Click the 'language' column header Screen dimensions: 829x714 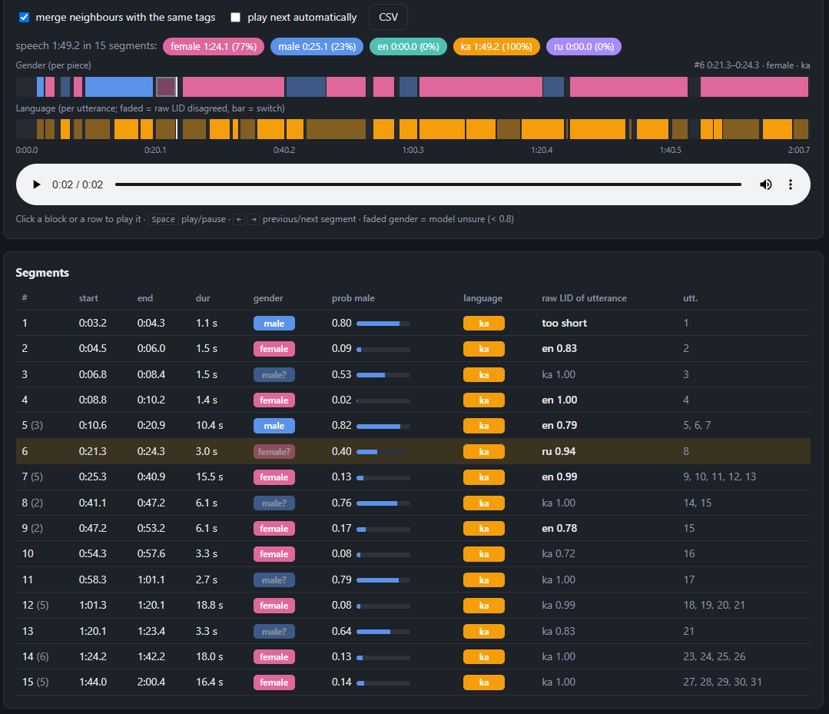(x=482, y=298)
